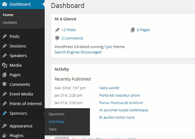
Task: Open the Plugins menu label
Action: (17, 136)
